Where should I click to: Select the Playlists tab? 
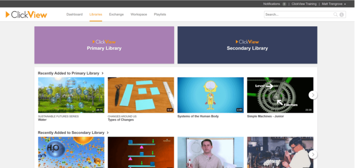pos(160,15)
